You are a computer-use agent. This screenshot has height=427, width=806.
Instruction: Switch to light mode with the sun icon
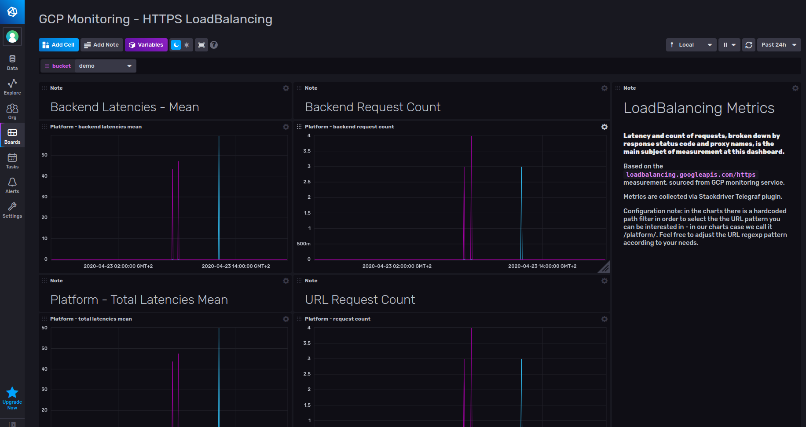187,45
